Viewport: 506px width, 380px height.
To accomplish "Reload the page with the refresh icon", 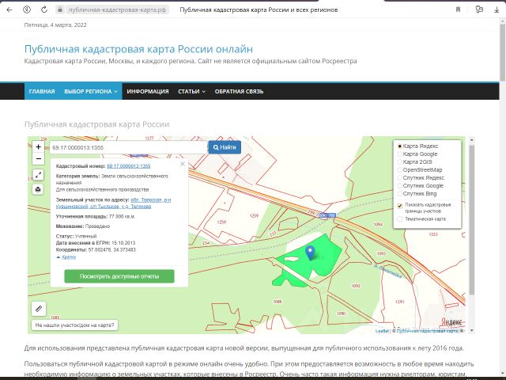I will [44, 9].
